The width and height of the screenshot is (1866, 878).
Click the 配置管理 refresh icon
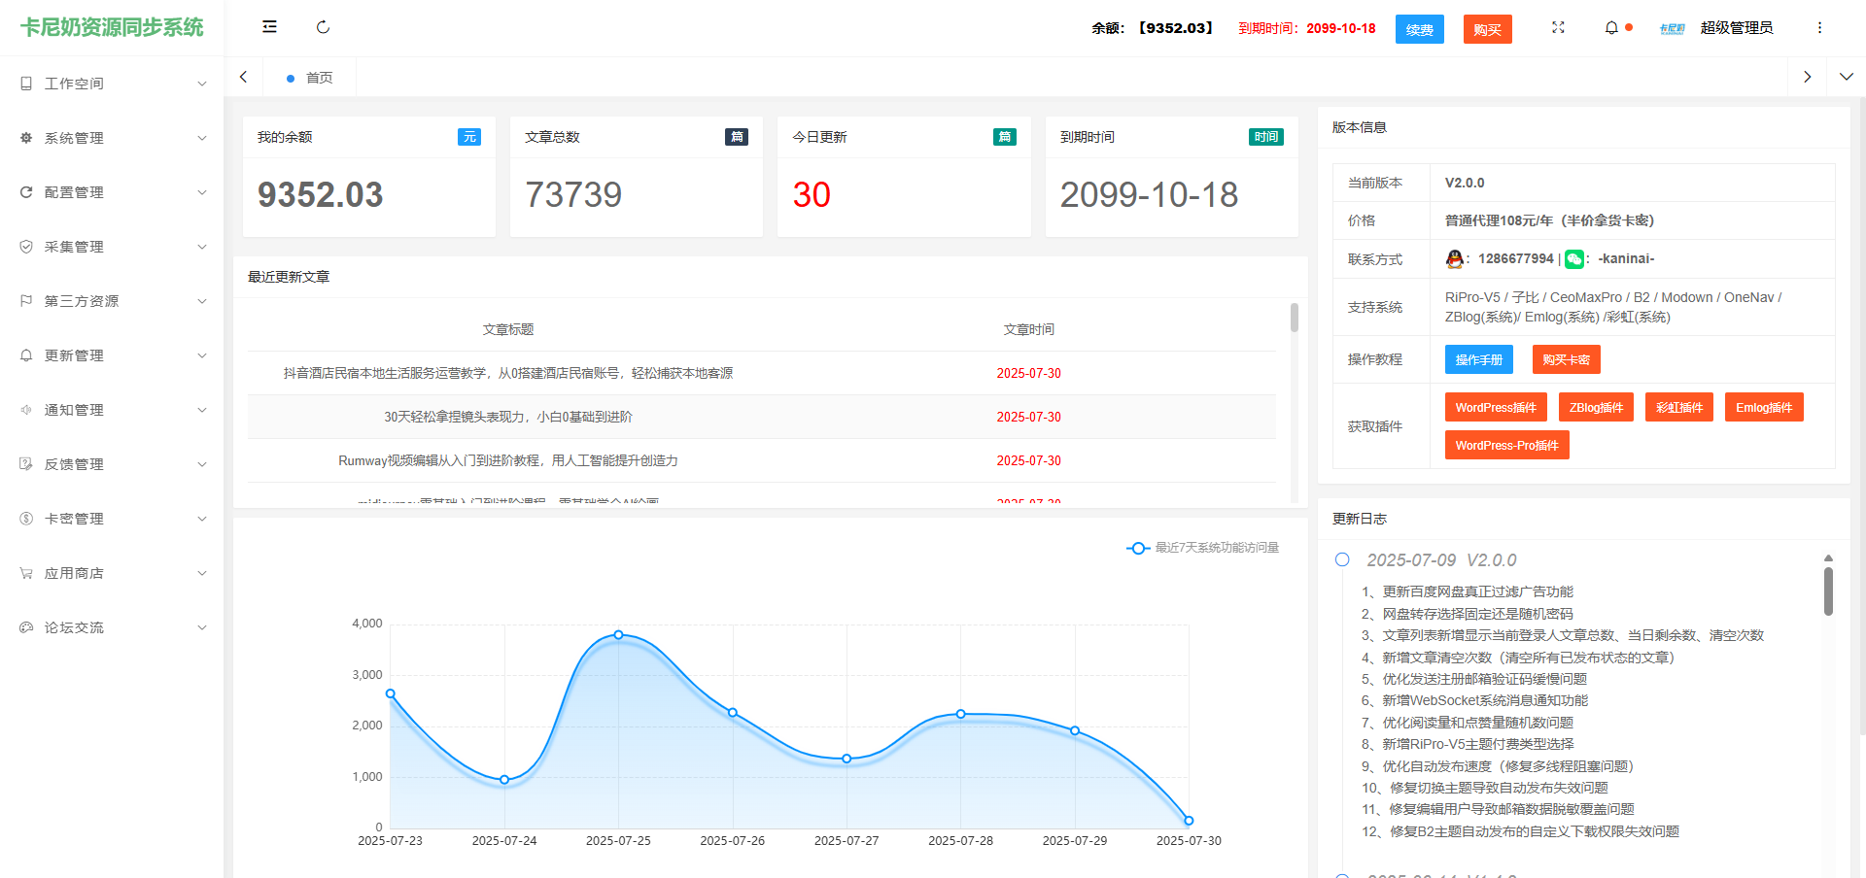(x=26, y=192)
